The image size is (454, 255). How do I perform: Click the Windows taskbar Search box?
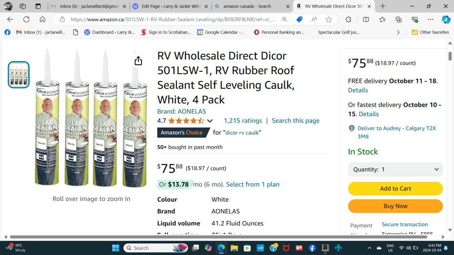click(x=155, y=248)
